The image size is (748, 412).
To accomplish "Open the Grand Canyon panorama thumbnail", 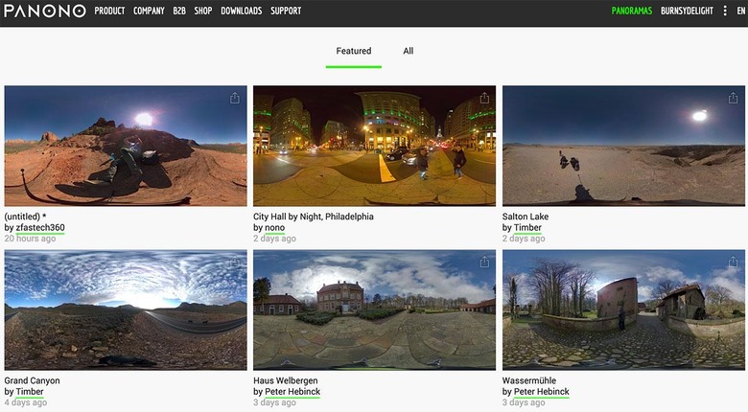I will (126, 309).
